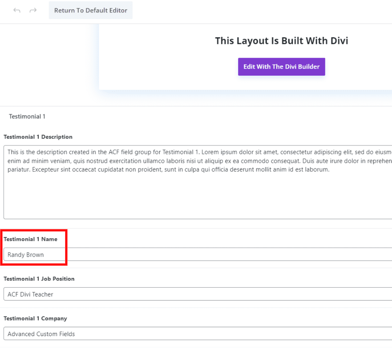Click the redo arrow icon
Screen dimensions: 392x353
coord(33,10)
